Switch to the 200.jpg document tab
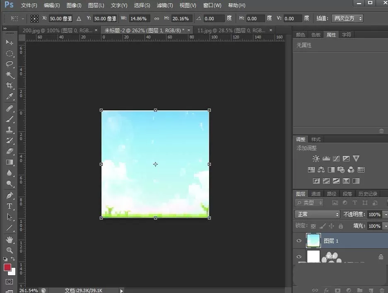The width and height of the screenshot is (388, 293). tap(58, 31)
